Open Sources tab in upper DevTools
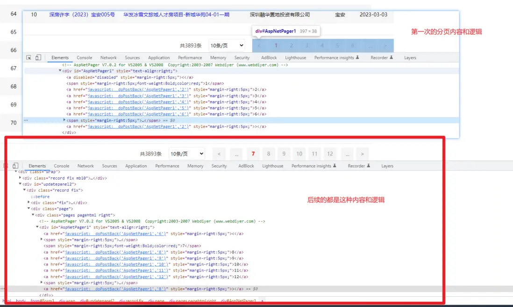 (132, 57)
